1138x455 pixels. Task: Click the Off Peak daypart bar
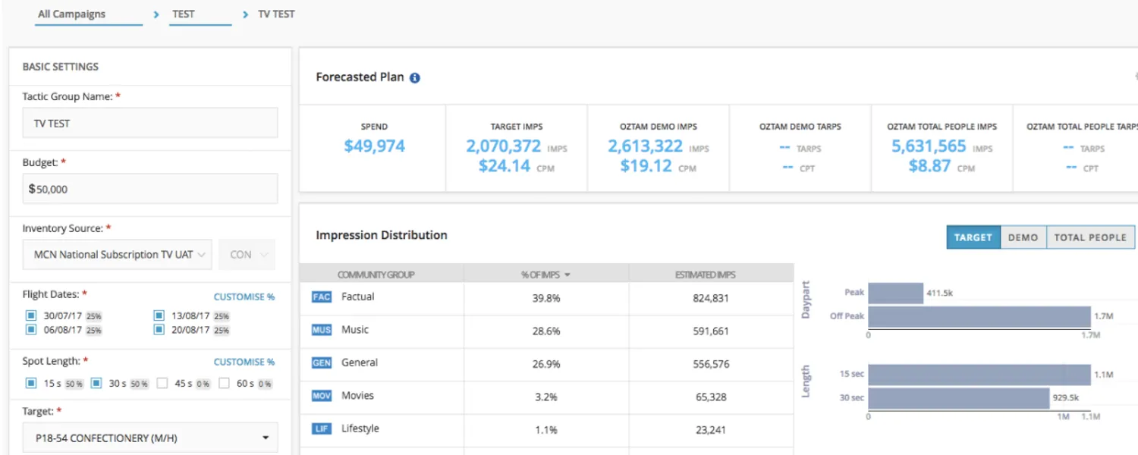coord(979,316)
